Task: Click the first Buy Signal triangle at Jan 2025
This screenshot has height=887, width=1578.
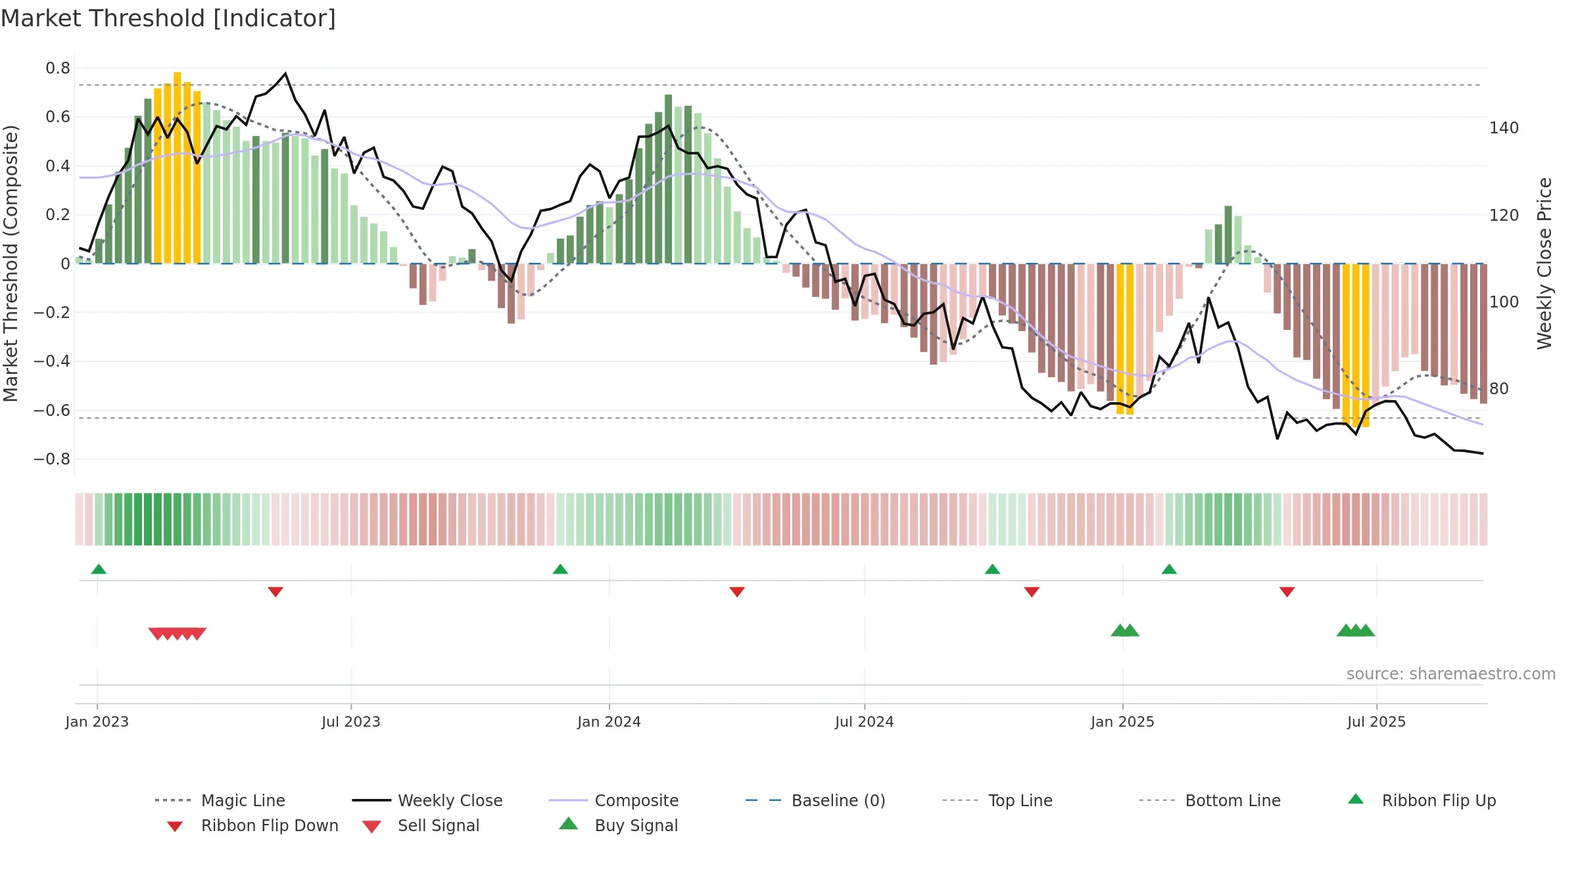Action: pyautogui.click(x=1120, y=630)
